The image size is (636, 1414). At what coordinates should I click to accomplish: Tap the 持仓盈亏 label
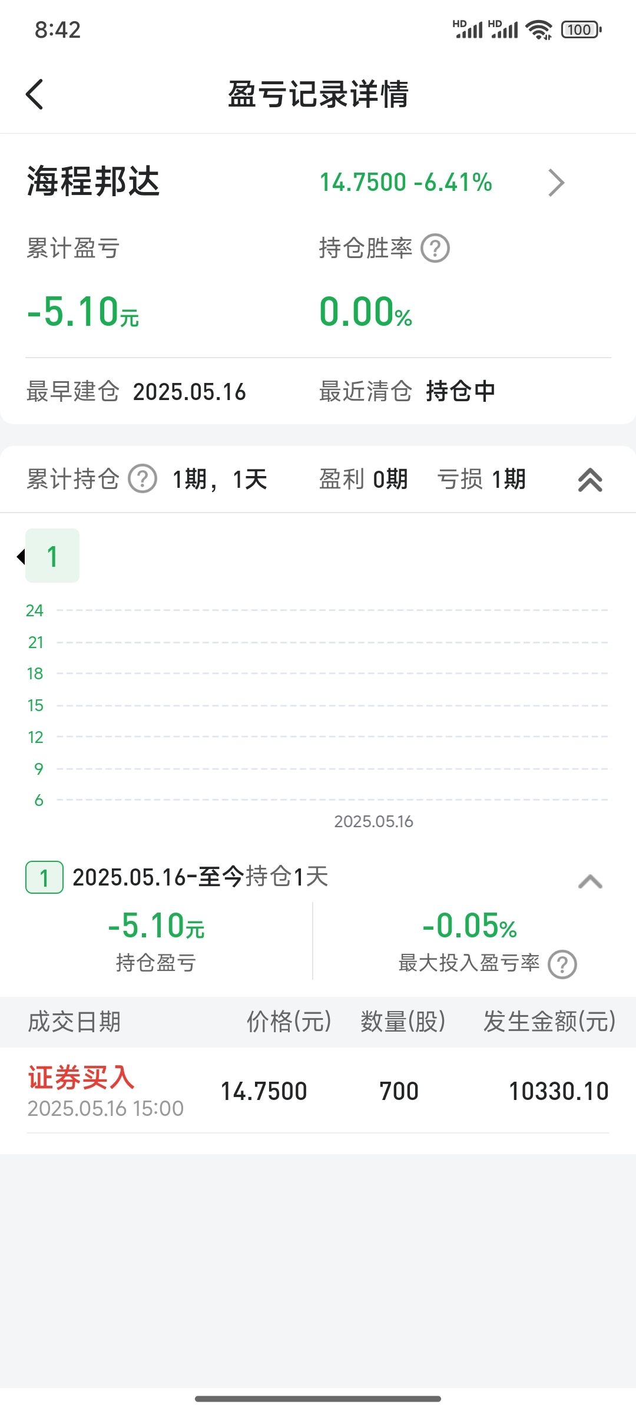[156, 963]
